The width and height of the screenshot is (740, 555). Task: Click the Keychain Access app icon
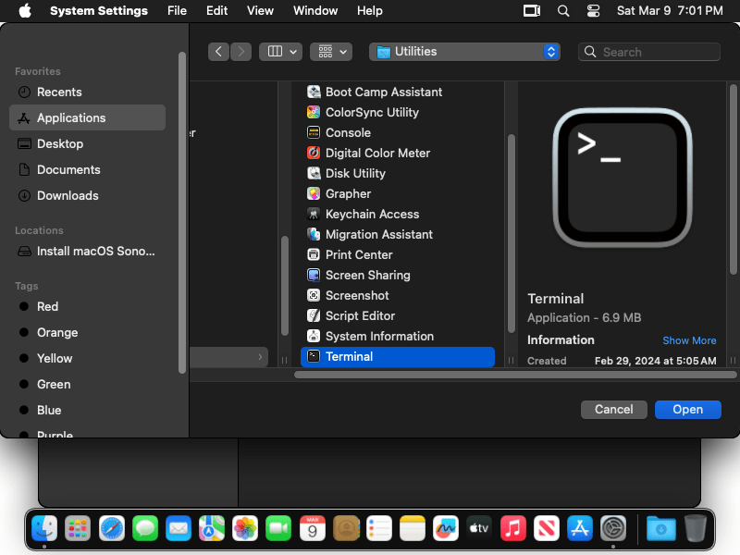(x=314, y=214)
